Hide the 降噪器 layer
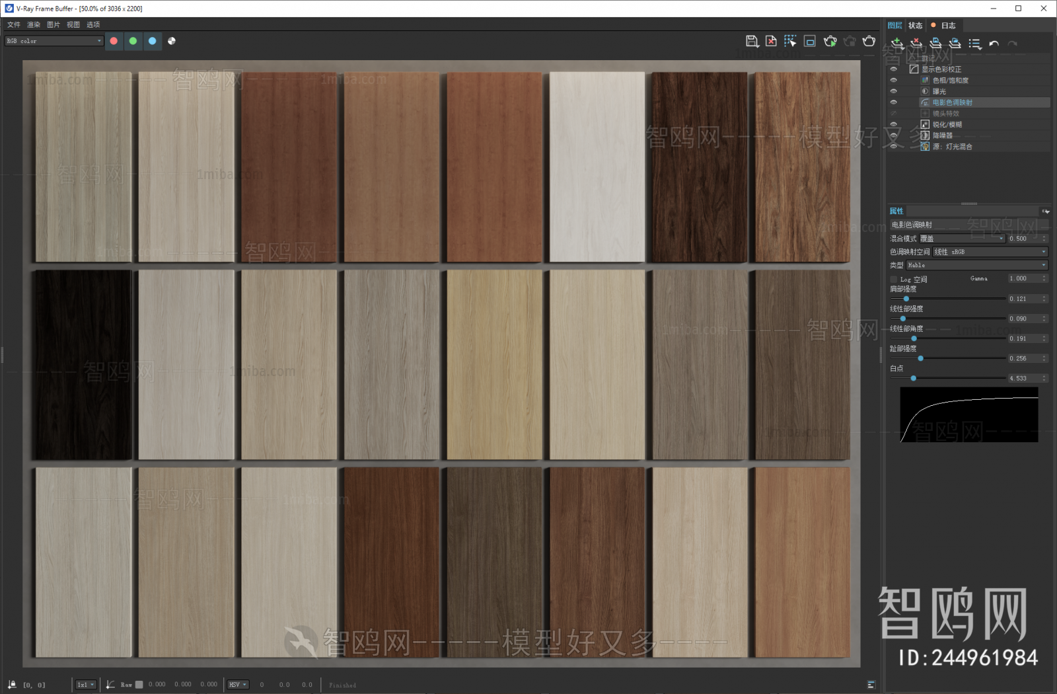 click(x=894, y=135)
